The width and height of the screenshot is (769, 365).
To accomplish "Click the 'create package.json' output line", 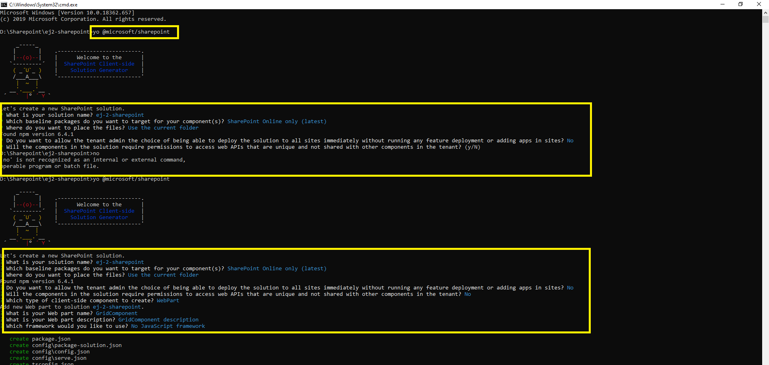I will [40, 339].
